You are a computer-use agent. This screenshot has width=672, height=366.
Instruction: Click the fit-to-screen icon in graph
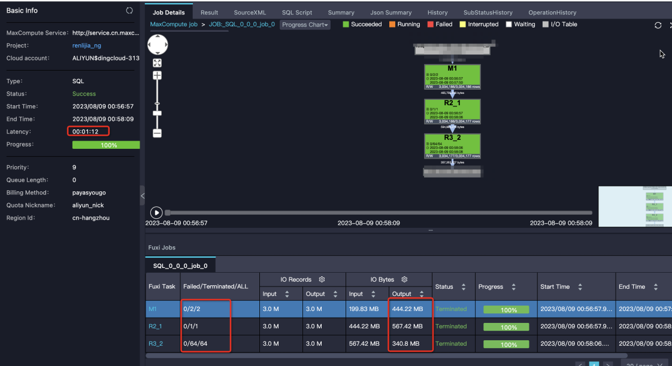tap(158, 63)
